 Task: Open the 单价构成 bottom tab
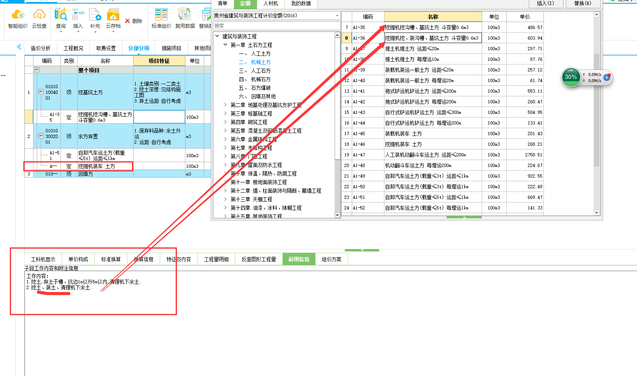[x=78, y=259]
